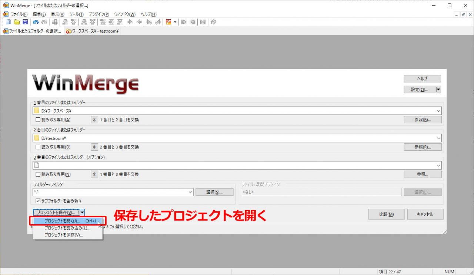Expand the settings button dropdown arrow

click(438, 89)
